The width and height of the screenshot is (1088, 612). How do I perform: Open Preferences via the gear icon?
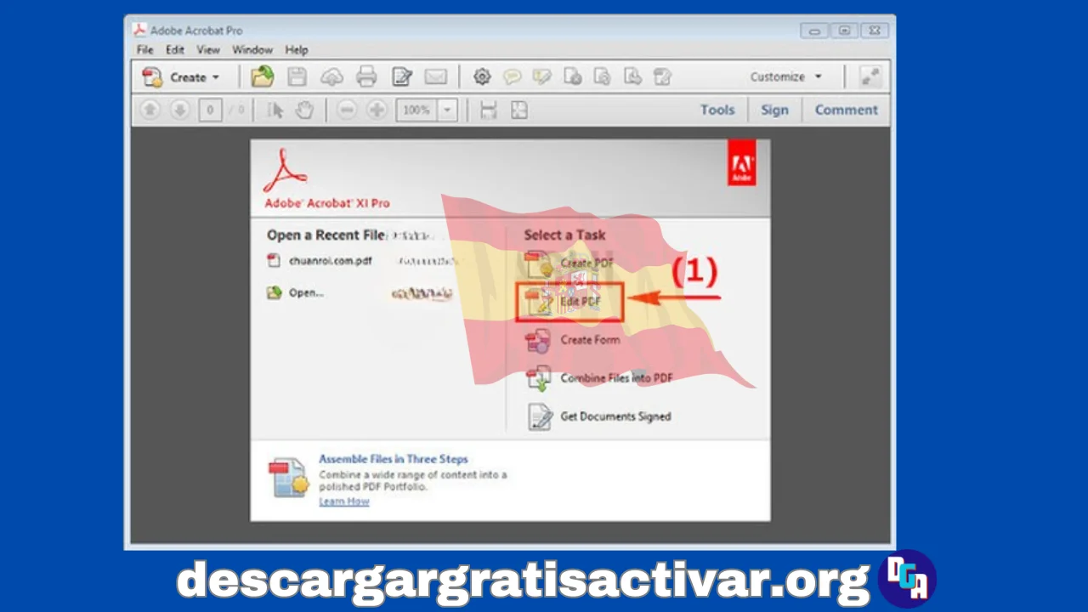pos(482,77)
